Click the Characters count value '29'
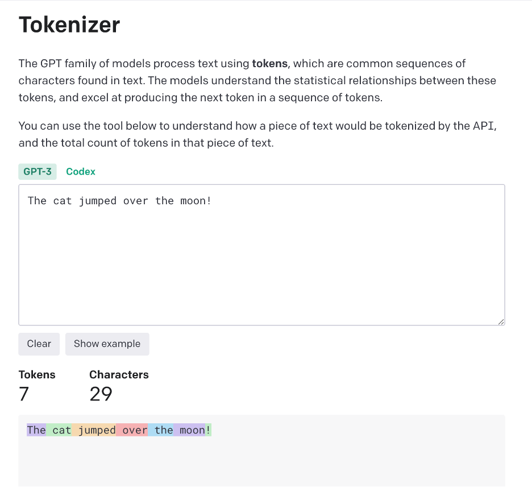Image resolution: width=532 pixels, height=487 pixels. point(101,394)
